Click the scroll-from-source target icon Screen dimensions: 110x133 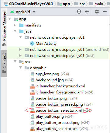click(x=79, y=12)
